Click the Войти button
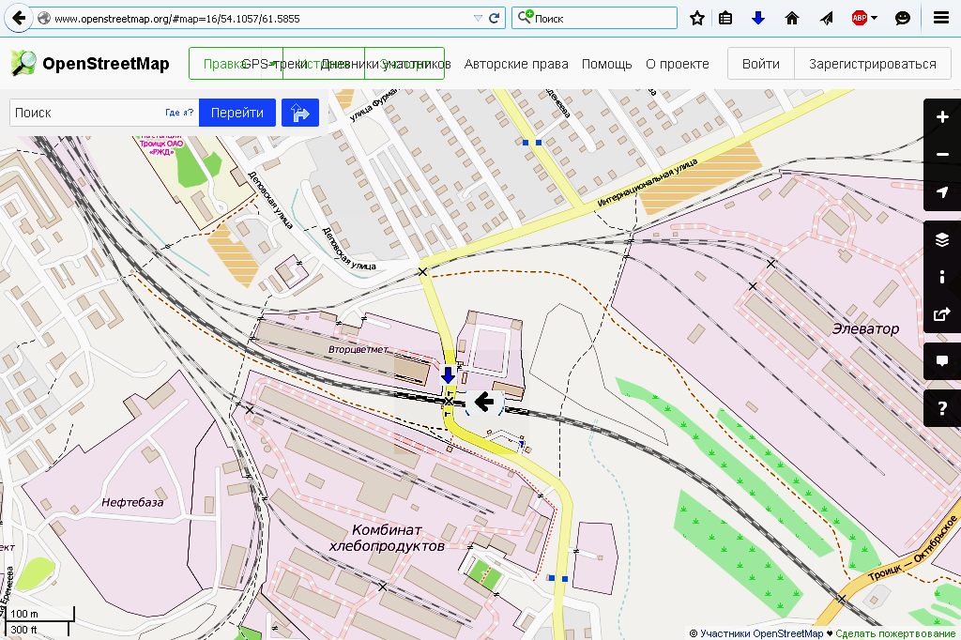Viewport: 961px width, 640px height. click(760, 64)
